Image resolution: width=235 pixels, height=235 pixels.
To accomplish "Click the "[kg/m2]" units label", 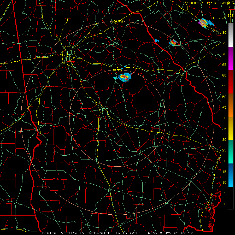I will [220, 18].
